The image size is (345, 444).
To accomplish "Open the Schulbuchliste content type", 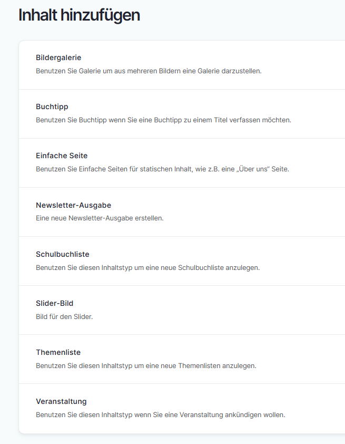I will click(x=62, y=254).
